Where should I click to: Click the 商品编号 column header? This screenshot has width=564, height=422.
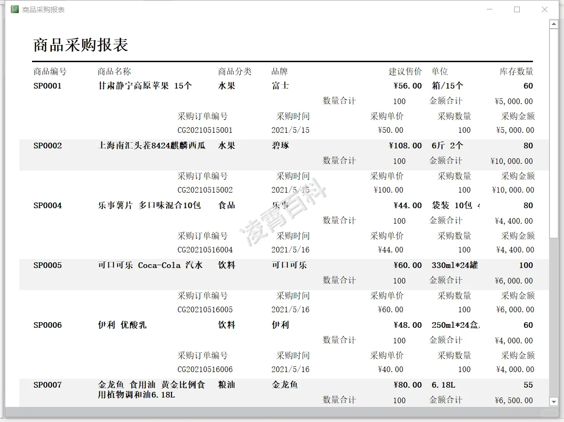click(x=47, y=71)
